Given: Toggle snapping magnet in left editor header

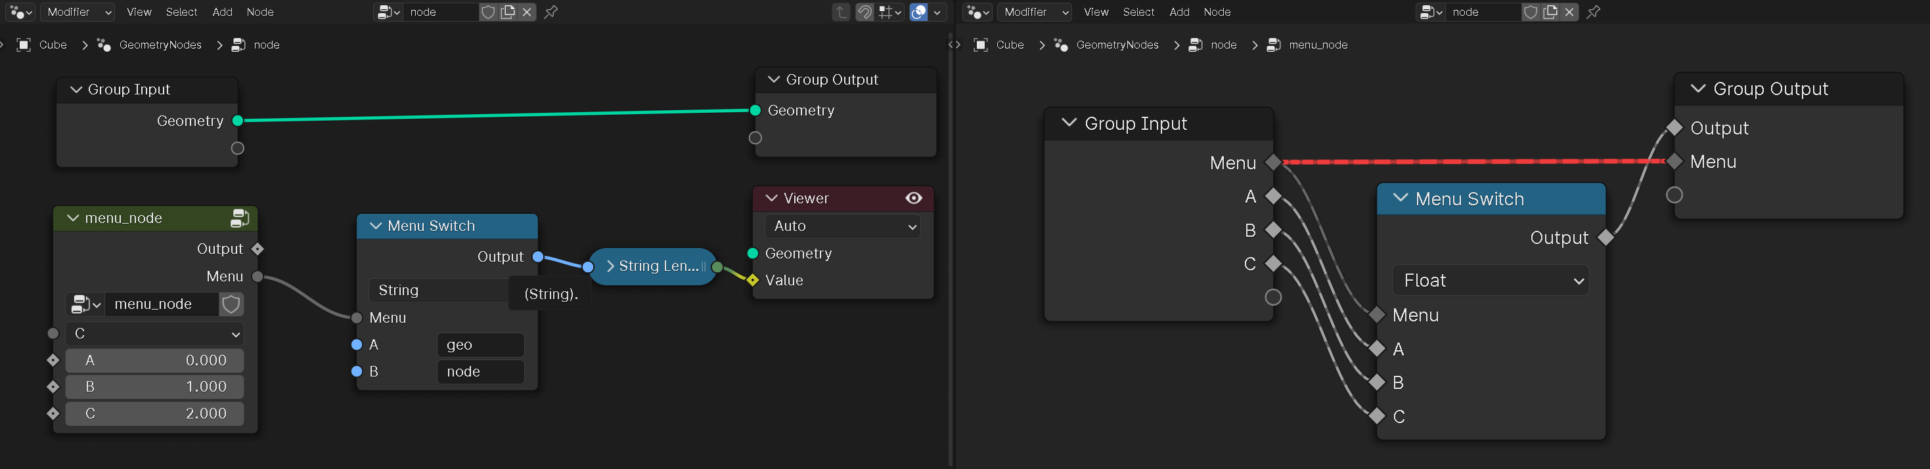Looking at the screenshot, I should click(864, 12).
